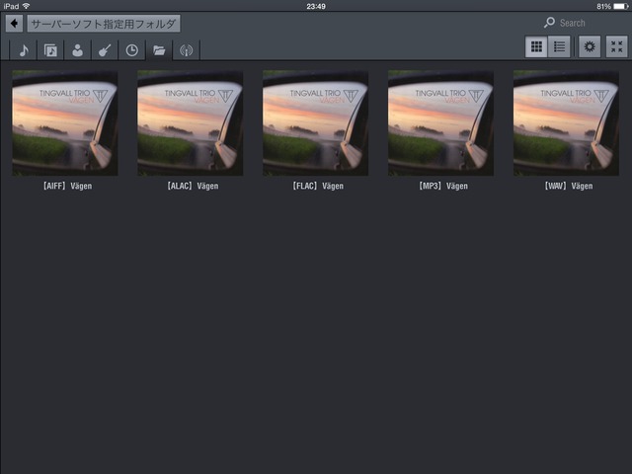
Task: Tap the サーバーソフト指定用フォルダ folder title
Action: (104, 23)
